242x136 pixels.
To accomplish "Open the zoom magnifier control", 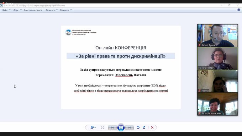I will click(x=93, y=127).
